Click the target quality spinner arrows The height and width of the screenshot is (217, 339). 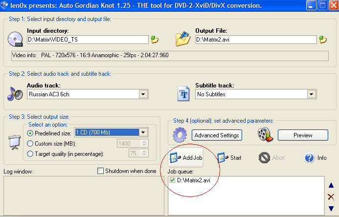coord(144,153)
